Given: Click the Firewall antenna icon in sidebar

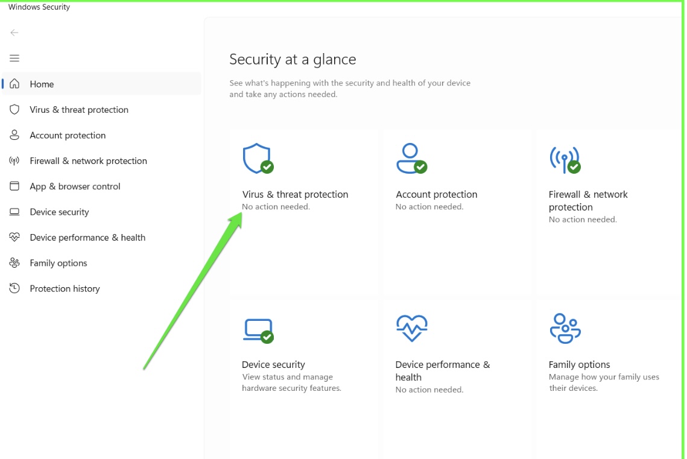Looking at the screenshot, I should point(14,160).
